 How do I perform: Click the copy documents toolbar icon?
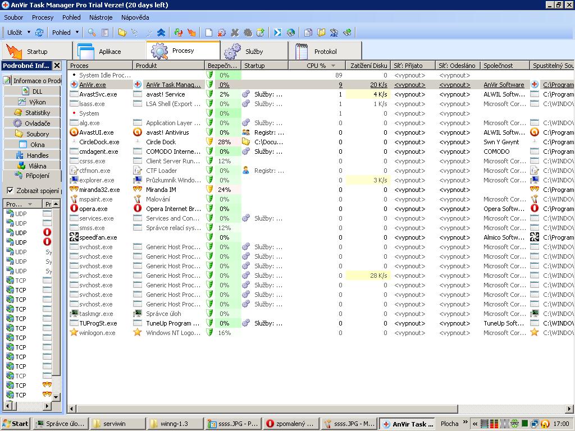[308, 33]
